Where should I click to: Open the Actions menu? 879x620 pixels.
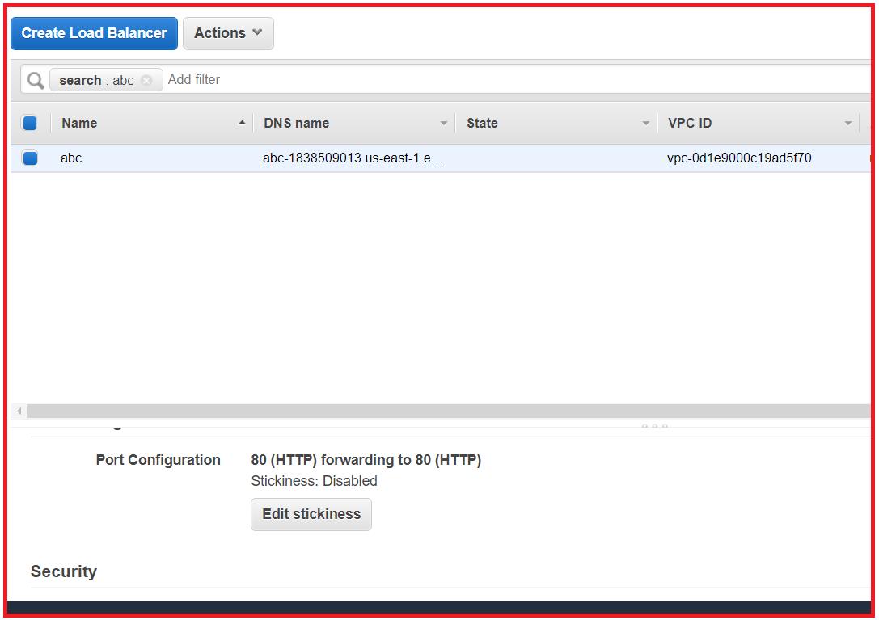[228, 33]
